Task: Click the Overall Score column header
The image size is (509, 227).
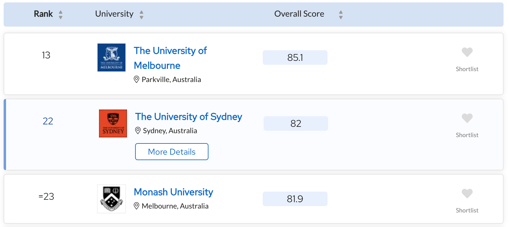Action: (x=299, y=14)
